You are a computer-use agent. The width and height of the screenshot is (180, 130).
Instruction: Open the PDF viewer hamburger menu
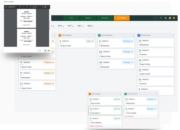tap(6, 7)
